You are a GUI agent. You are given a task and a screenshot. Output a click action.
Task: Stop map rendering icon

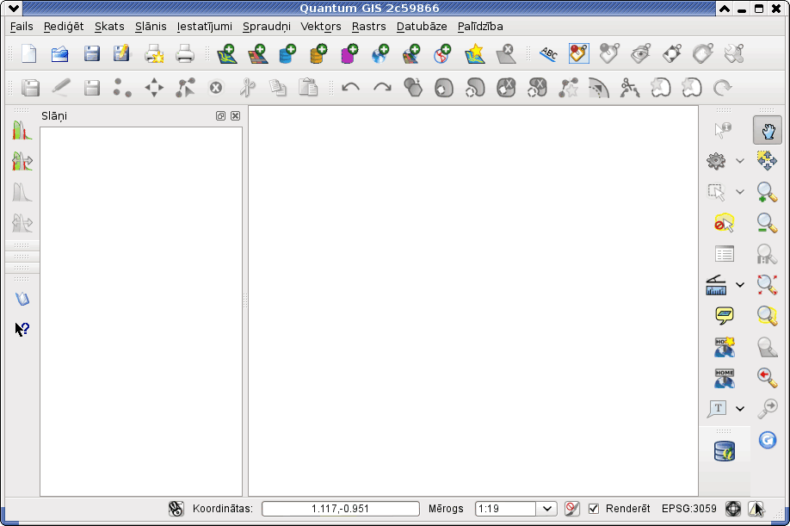pyautogui.click(x=571, y=509)
